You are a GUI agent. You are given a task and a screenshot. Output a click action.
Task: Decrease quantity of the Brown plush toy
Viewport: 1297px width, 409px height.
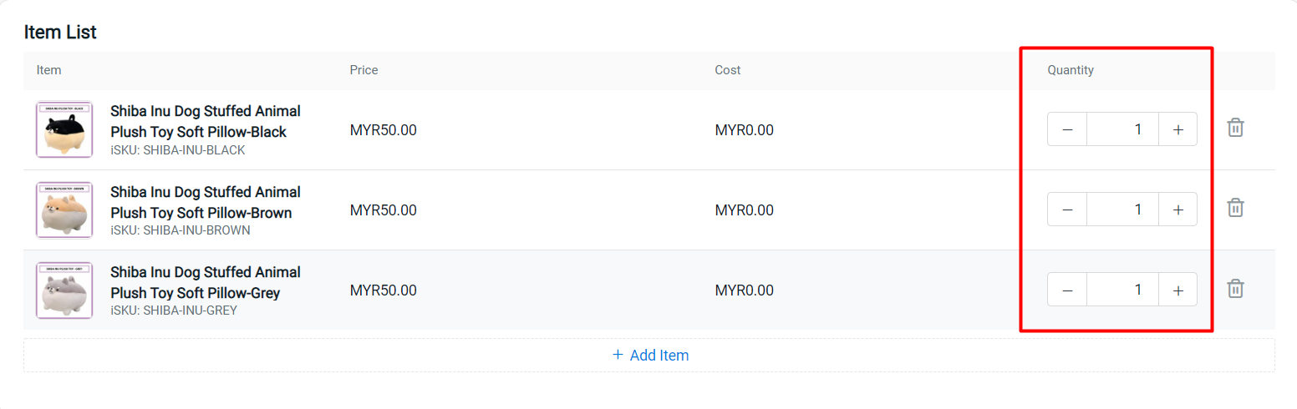click(1067, 210)
